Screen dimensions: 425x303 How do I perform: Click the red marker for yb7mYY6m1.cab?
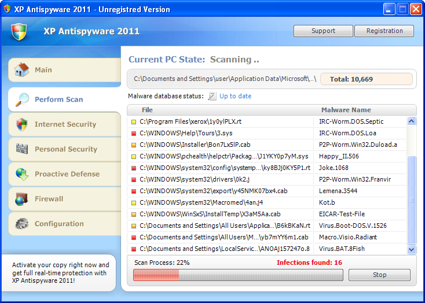click(x=133, y=238)
